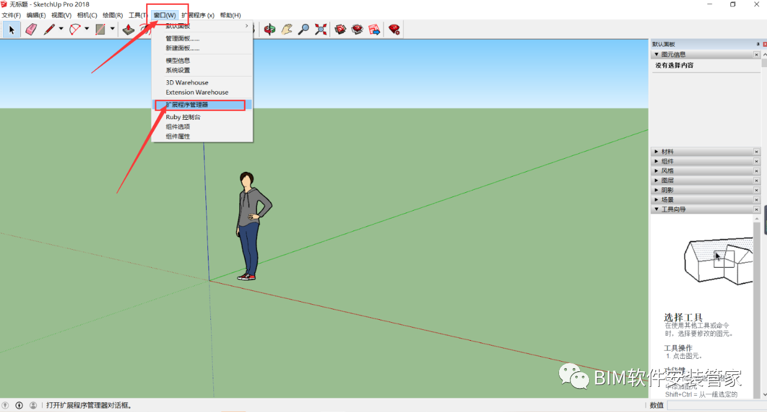Screen dimensions: 767x412
Task: Activate the Line pencil tool
Action: pos(49,29)
